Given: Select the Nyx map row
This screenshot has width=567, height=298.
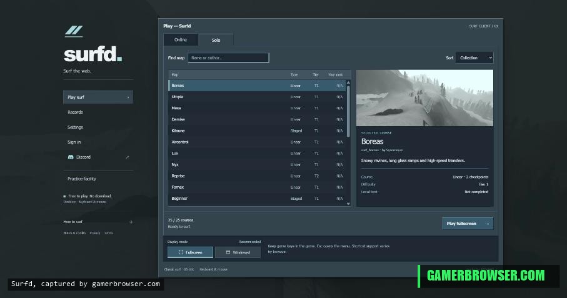Looking at the screenshot, I should [257, 164].
